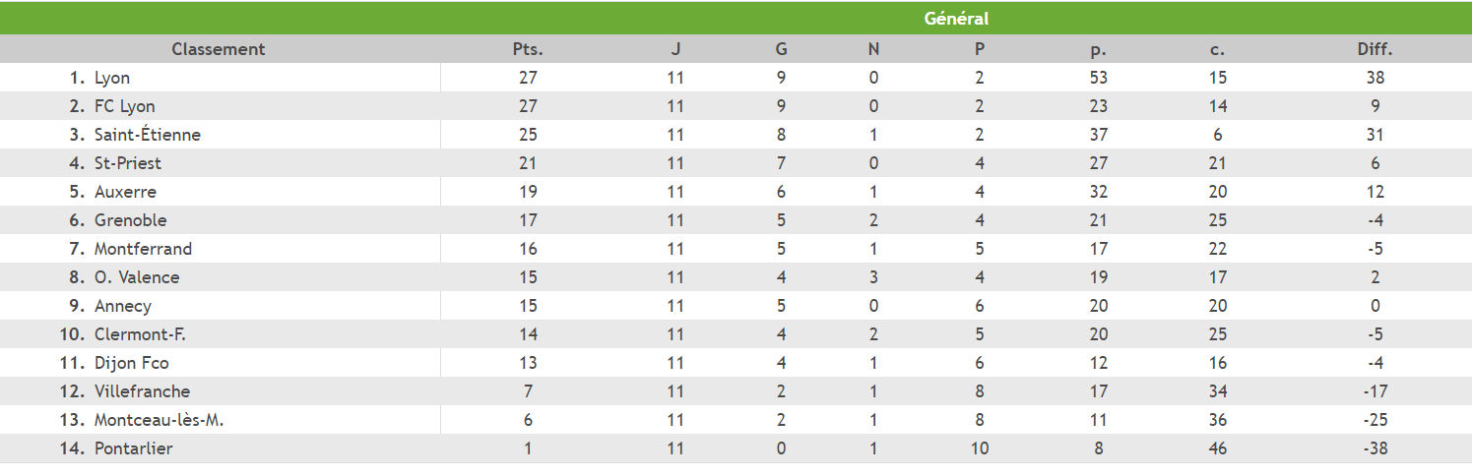Screen dimensions: 1472x476
Task: Select the Lyon team row
Action: 111,78
